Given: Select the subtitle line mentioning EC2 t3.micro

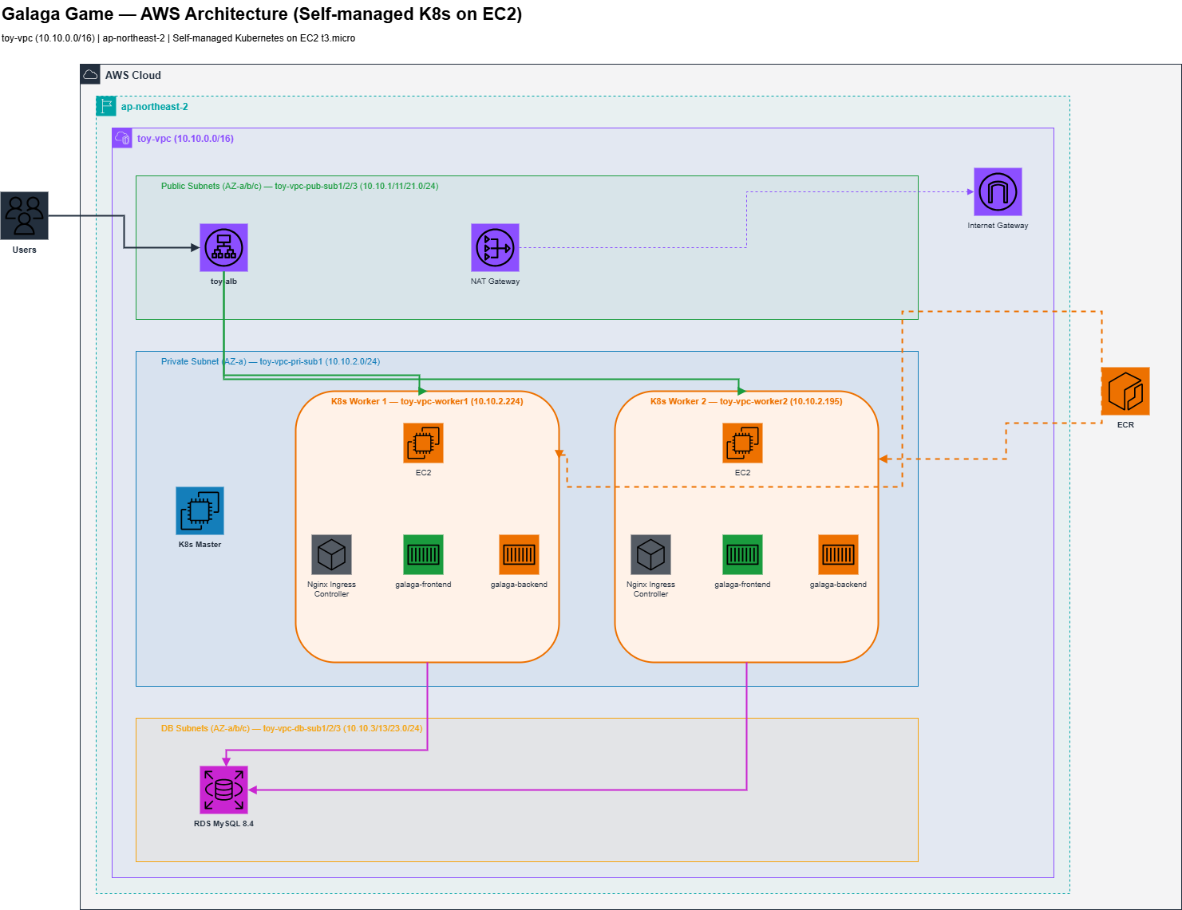Looking at the screenshot, I should pyautogui.click(x=179, y=38).
